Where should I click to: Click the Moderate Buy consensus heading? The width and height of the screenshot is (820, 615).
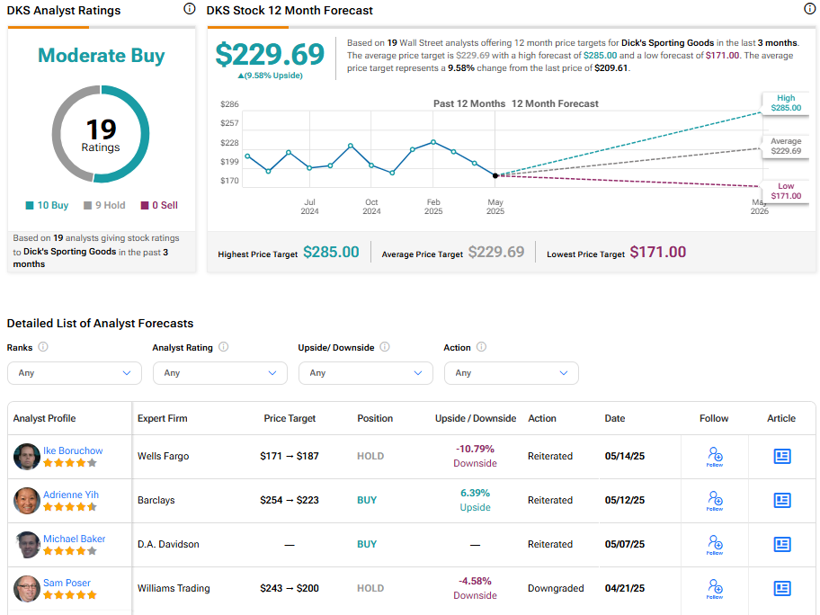(102, 56)
